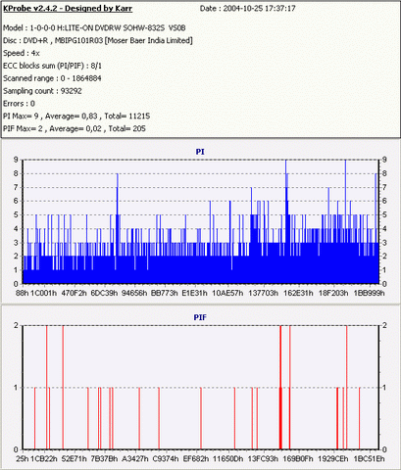Click the PI Max statistics line

[x=76, y=117]
